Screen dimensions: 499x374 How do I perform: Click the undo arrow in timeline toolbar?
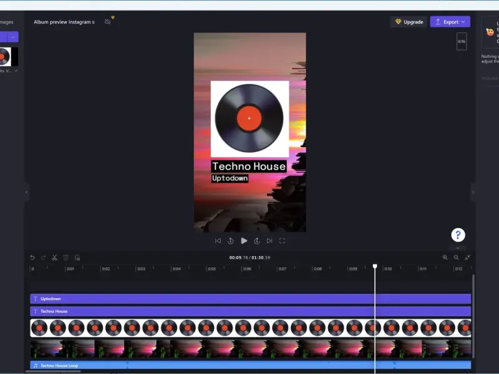point(32,257)
